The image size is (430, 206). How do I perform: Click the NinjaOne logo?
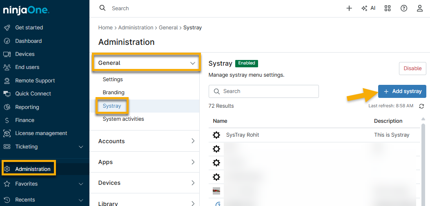point(26,10)
